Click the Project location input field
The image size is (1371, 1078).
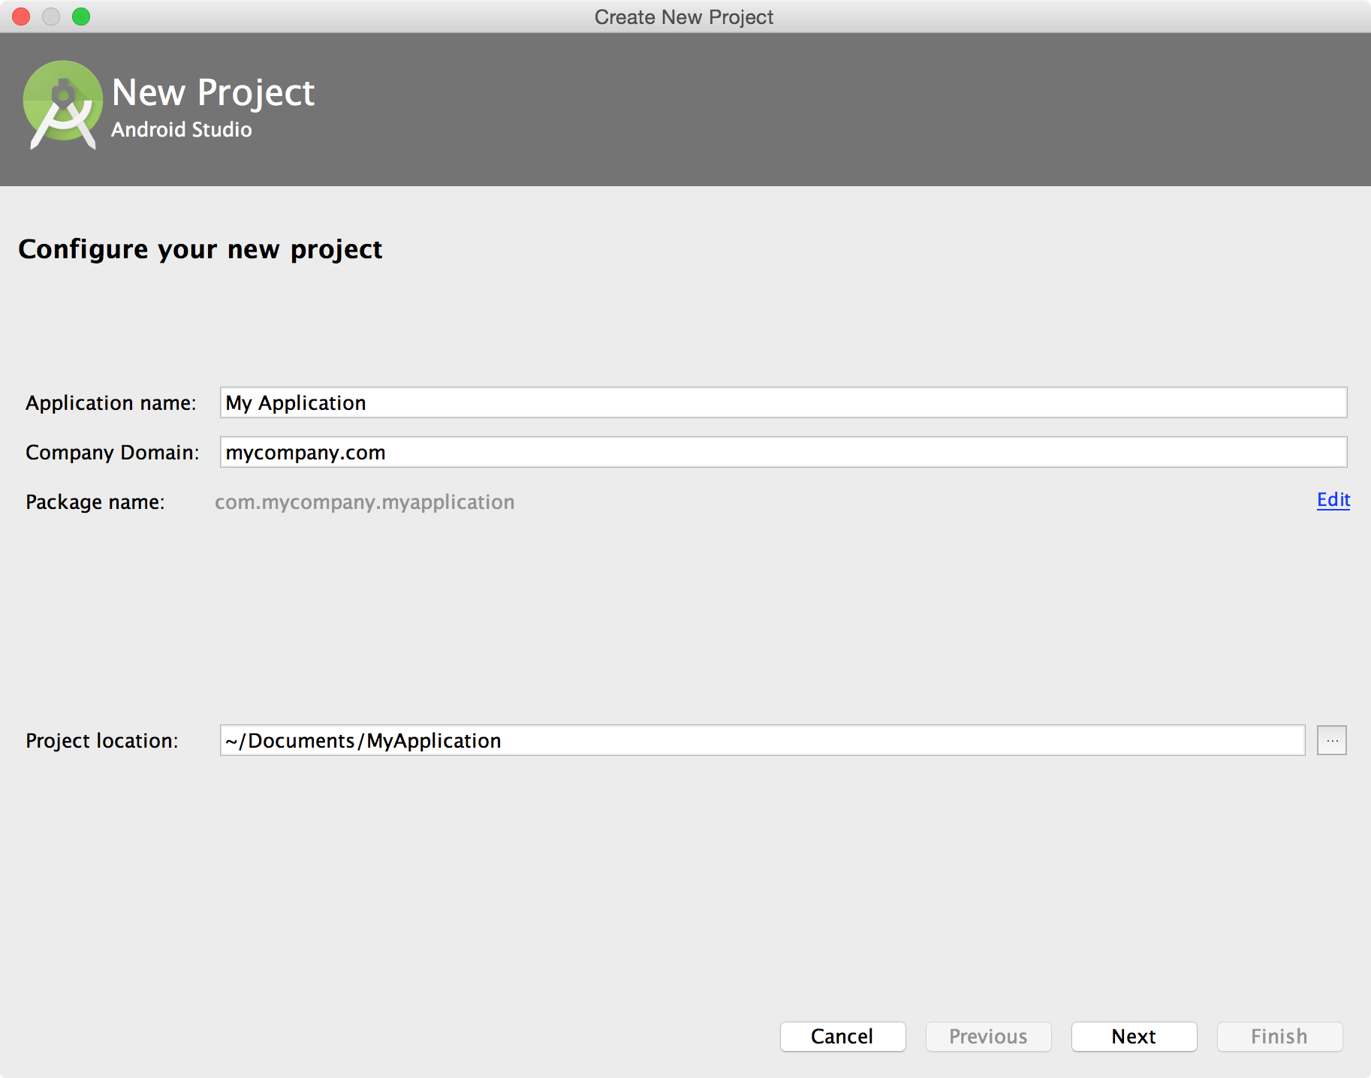click(762, 740)
